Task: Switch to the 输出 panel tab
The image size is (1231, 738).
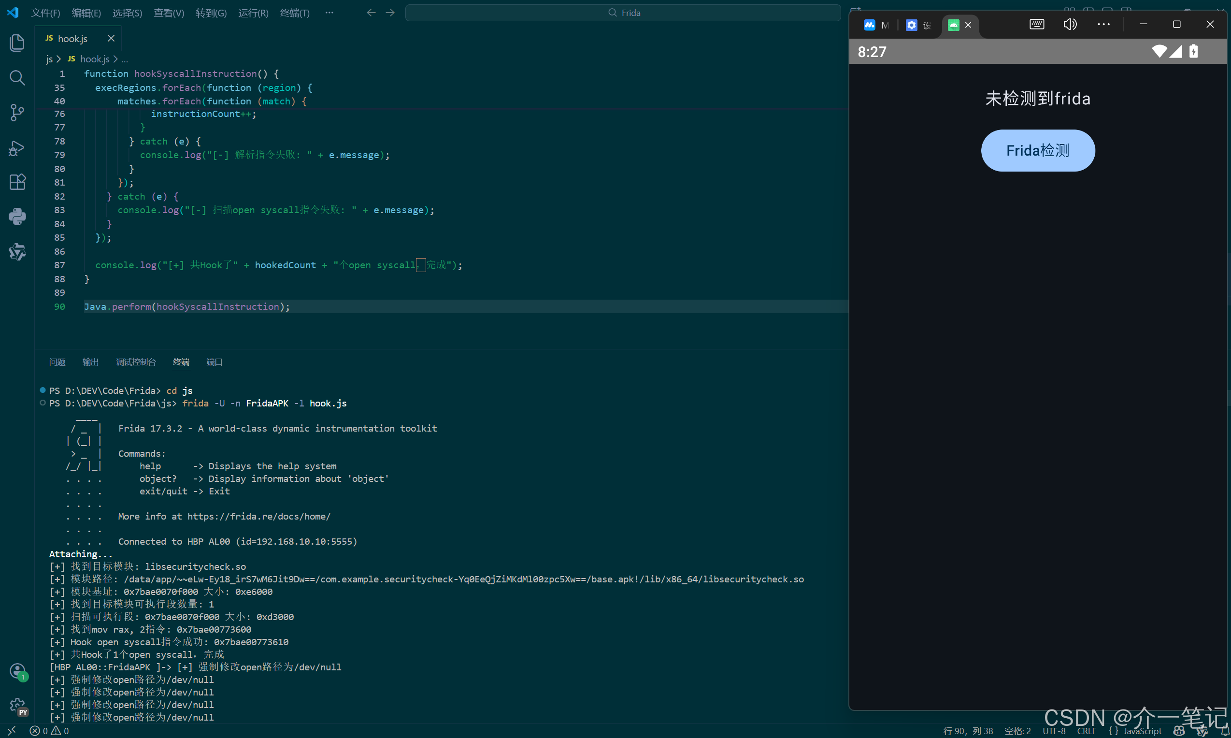Action: pos(90,362)
